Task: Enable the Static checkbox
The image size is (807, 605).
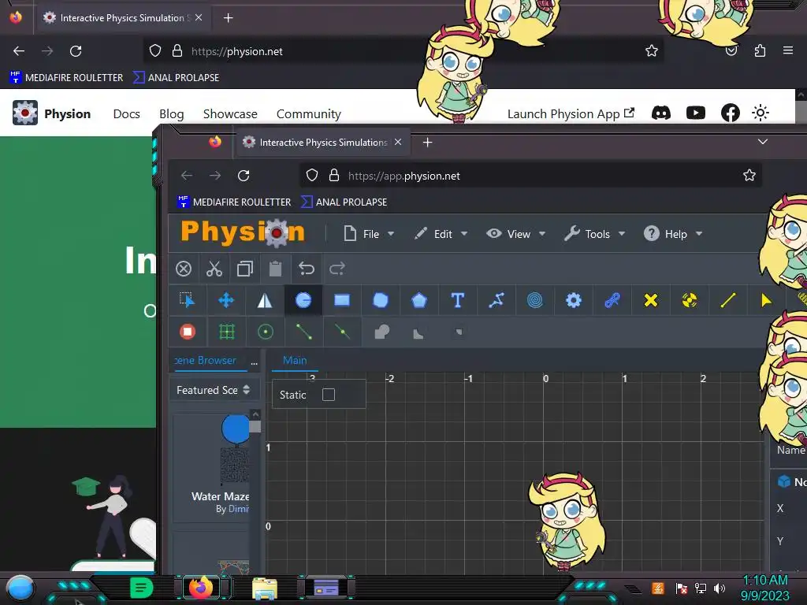Action: pyautogui.click(x=329, y=395)
